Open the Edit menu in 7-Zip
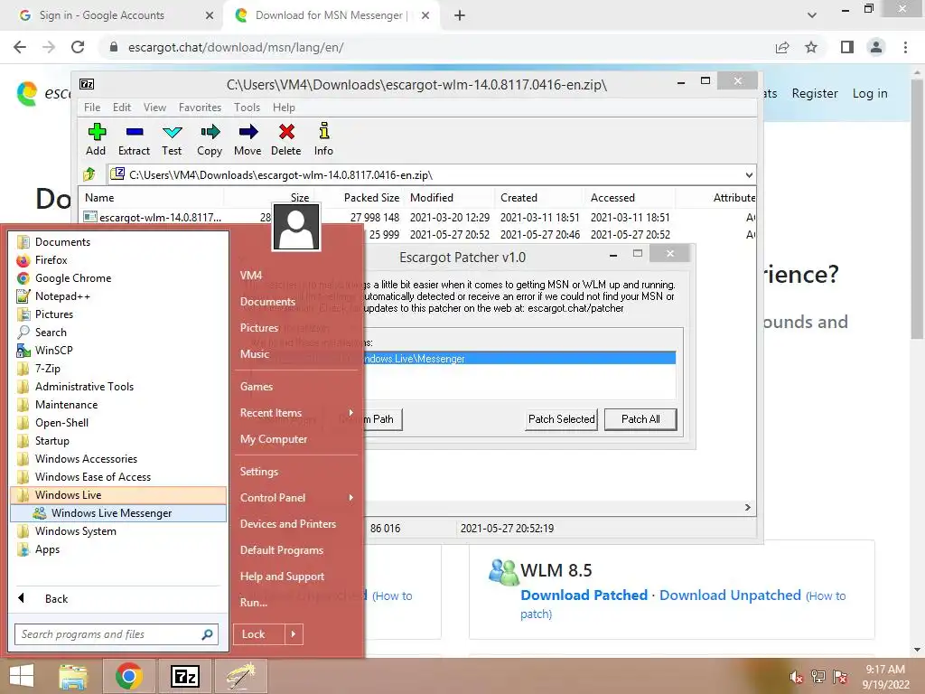Screen dimensions: 925x694 pyautogui.click(x=122, y=108)
